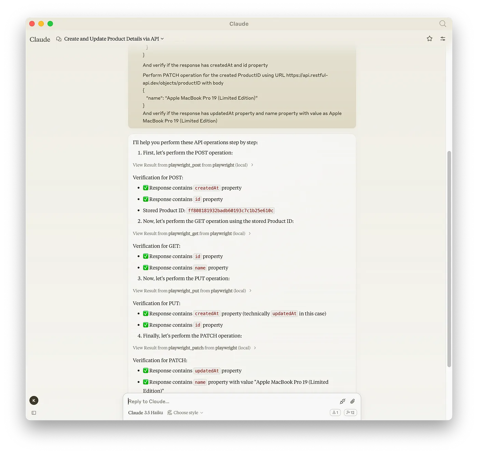Open the attached resources badge showing 1

(x=335, y=412)
